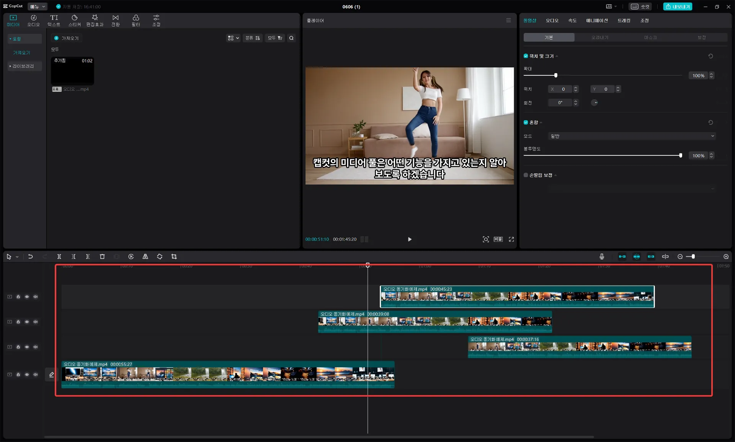Click the split clip tool in timeline toolbar

click(59, 256)
